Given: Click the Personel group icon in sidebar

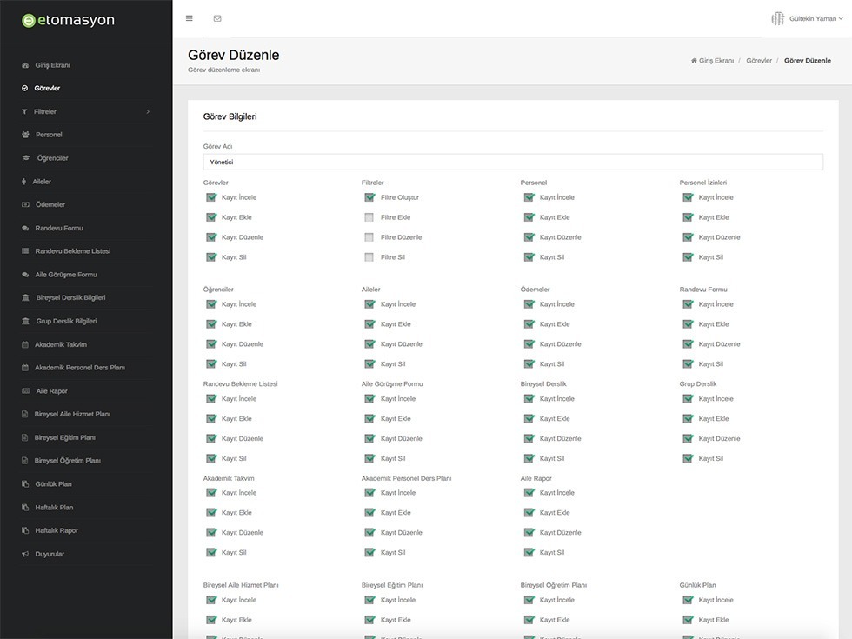Looking at the screenshot, I should 25,135.
